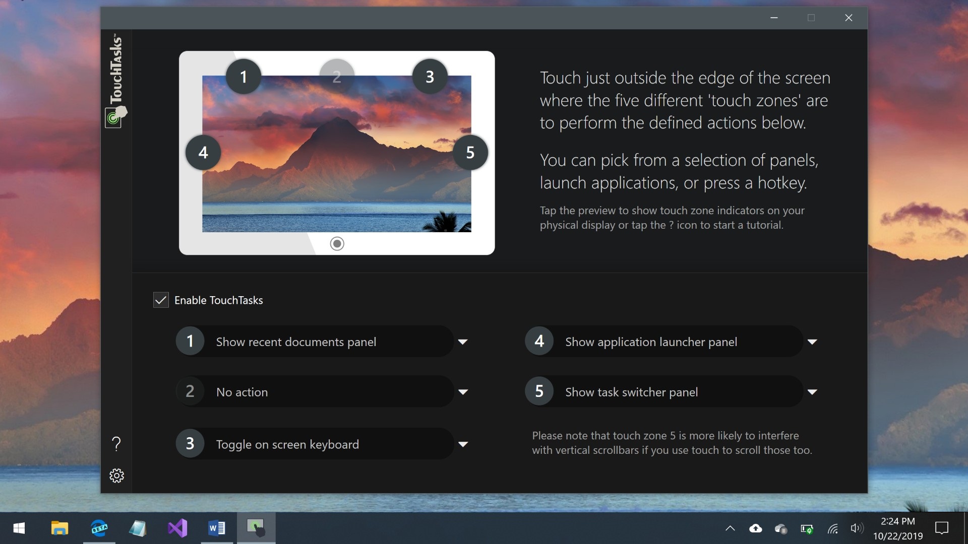Open Word from the taskbar
Screen dimensions: 968x544
217,528
